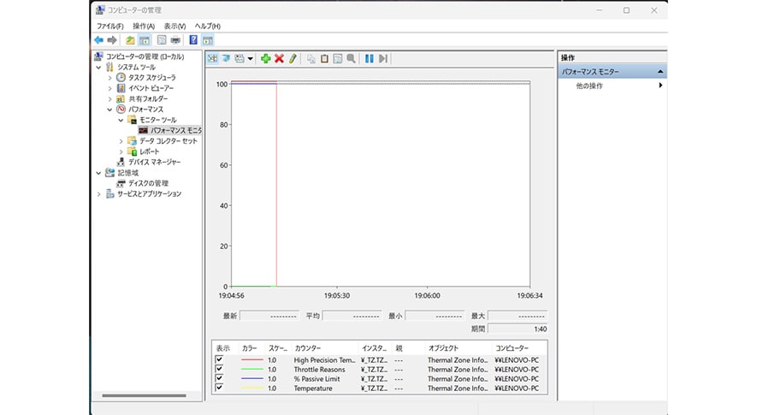
Task: Toggle the Temperature counter checkbox
Action: point(220,388)
